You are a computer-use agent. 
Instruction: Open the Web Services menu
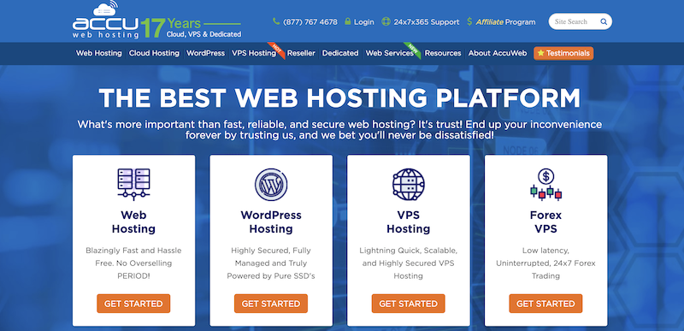click(x=390, y=53)
